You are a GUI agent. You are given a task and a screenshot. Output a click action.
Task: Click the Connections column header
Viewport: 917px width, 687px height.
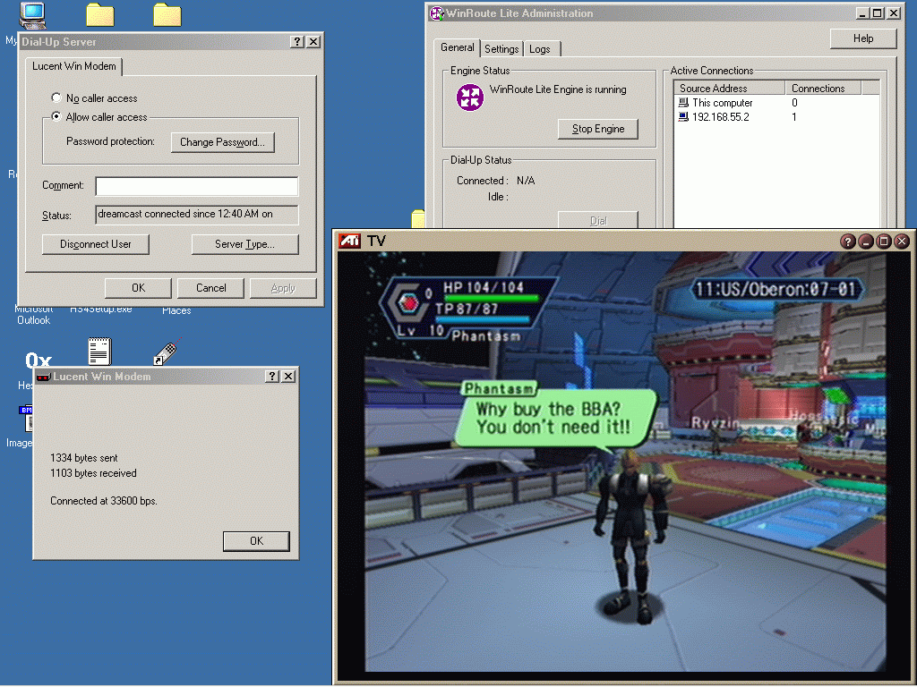823,88
